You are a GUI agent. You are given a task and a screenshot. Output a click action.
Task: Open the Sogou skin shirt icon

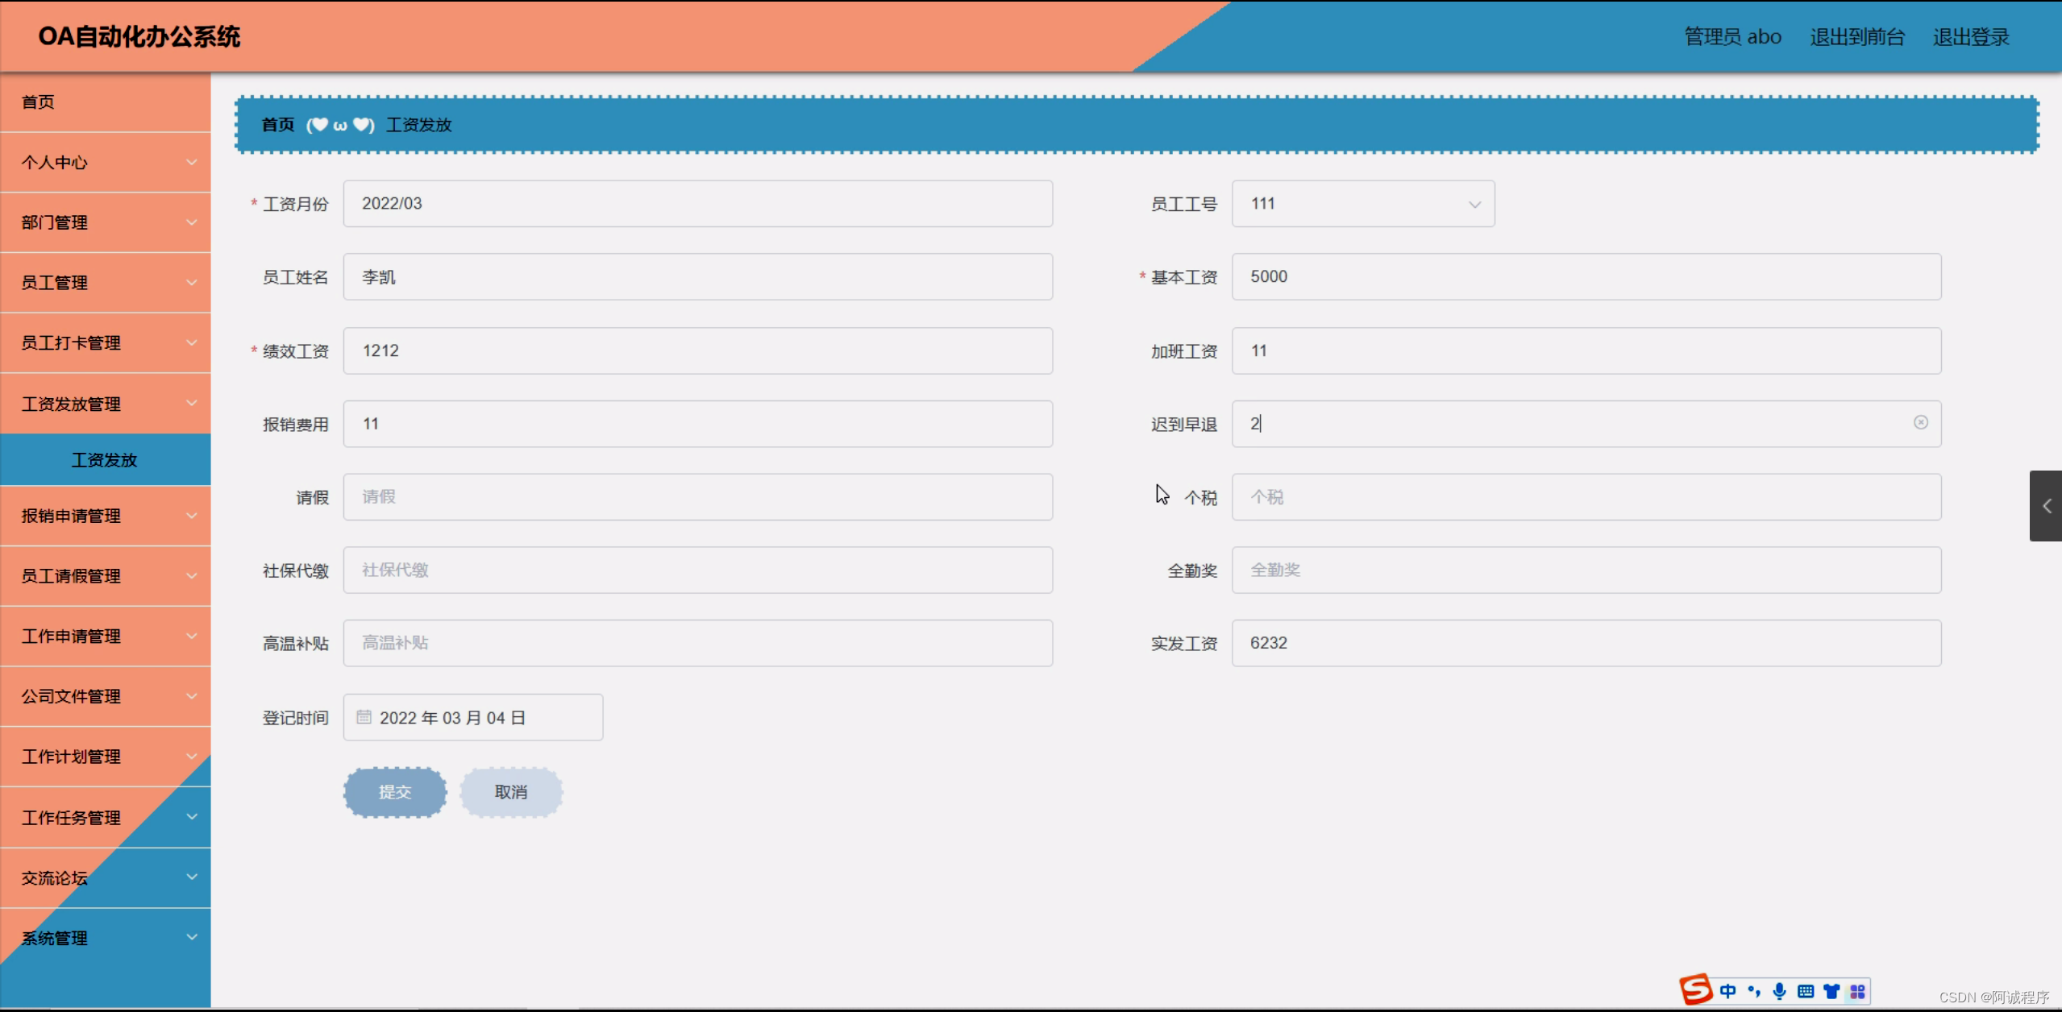[1831, 991]
